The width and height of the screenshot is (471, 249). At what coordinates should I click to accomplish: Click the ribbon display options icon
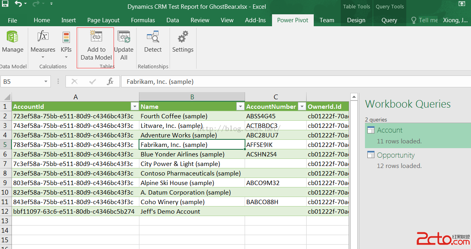coord(462,4)
